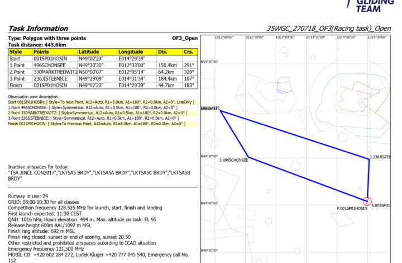The height and width of the screenshot is (263, 402).
Task: Select the 1.496SCHONSEE waypoint on map
Action: pos(233,160)
